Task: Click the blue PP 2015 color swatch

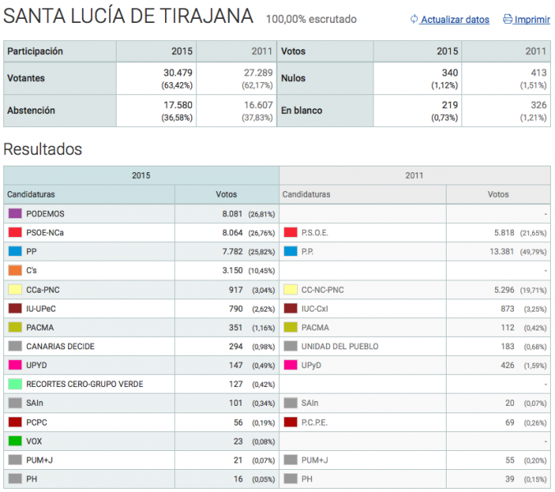Action: click(16, 251)
